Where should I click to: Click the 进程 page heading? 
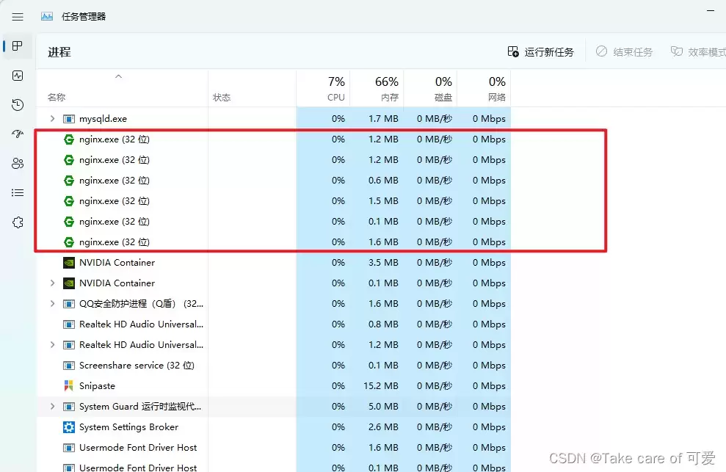[59, 52]
